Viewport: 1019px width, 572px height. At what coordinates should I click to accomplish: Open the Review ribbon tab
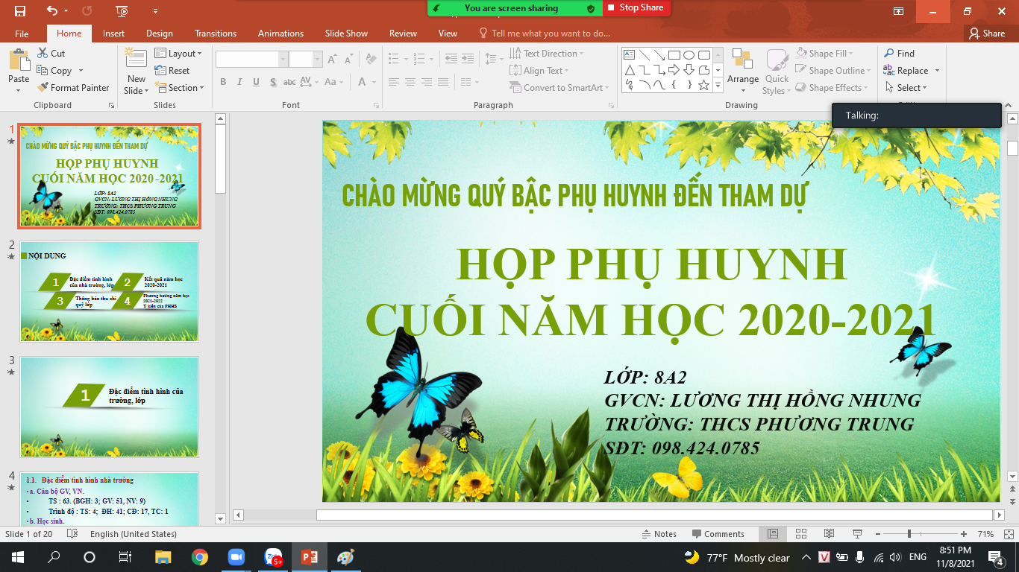[x=403, y=34]
